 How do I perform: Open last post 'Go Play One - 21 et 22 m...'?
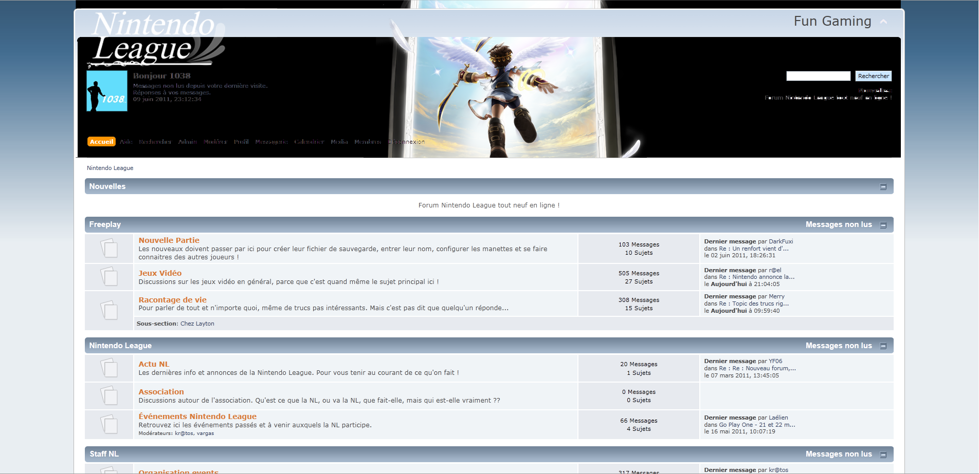[757, 425]
